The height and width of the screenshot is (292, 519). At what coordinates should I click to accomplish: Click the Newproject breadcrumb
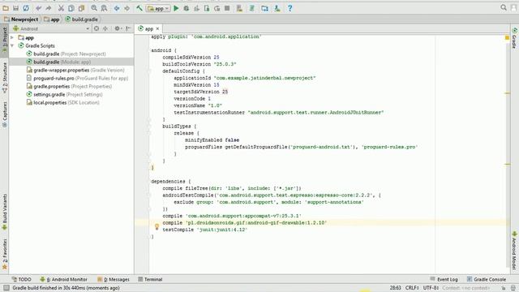[x=21, y=19]
